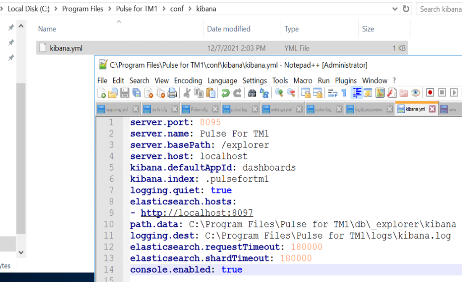Viewport: 462px width, 282px height.
Task: Switch to the settings.yml tab
Action: point(281,110)
